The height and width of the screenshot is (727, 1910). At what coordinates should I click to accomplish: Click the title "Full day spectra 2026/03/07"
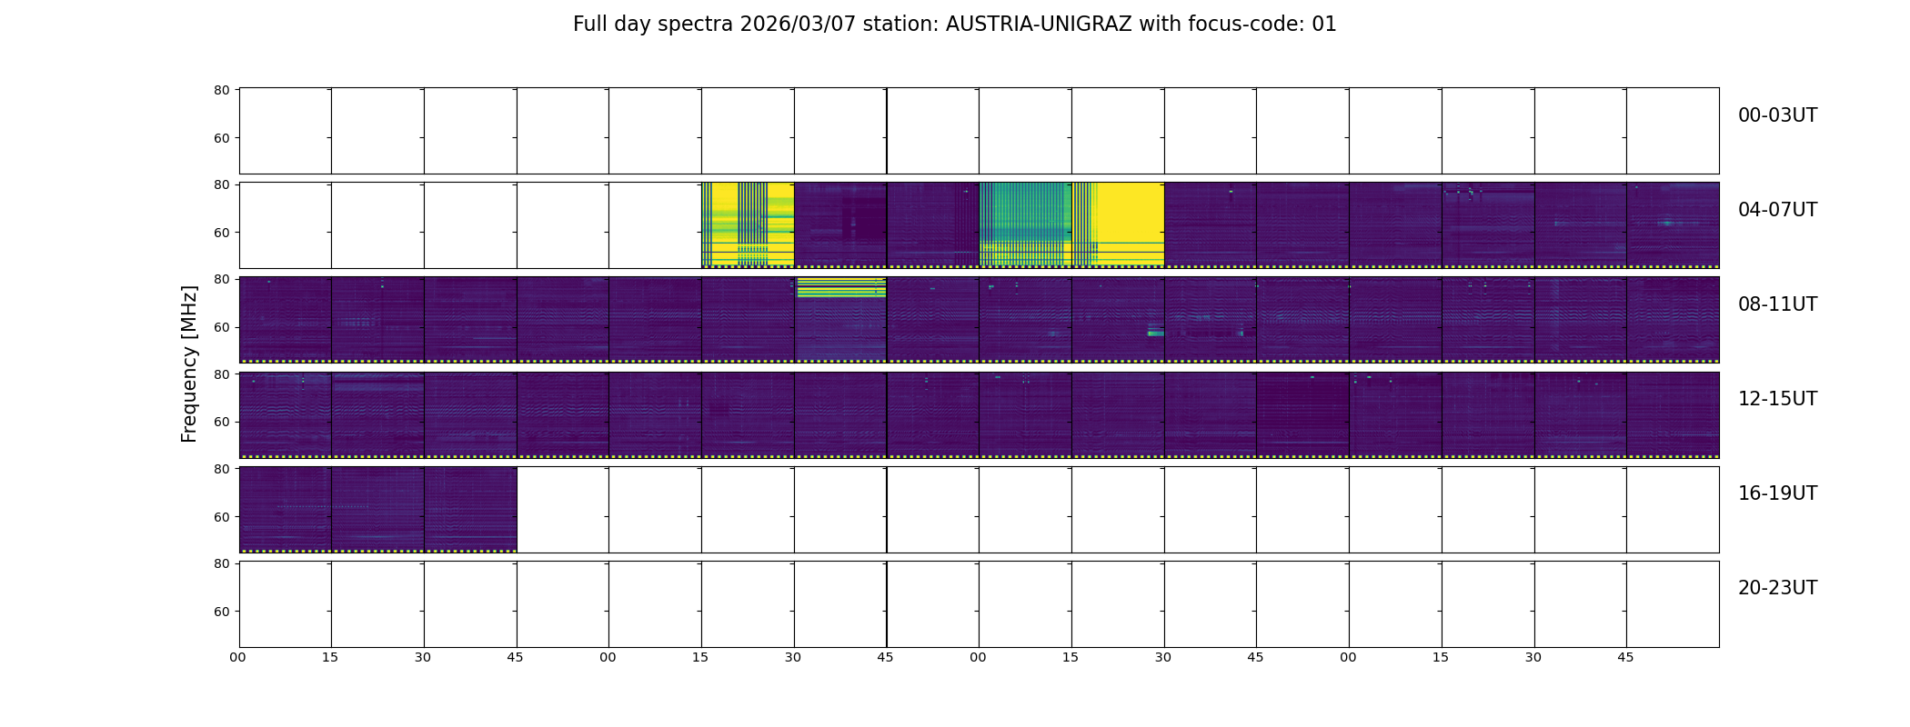point(714,25)
